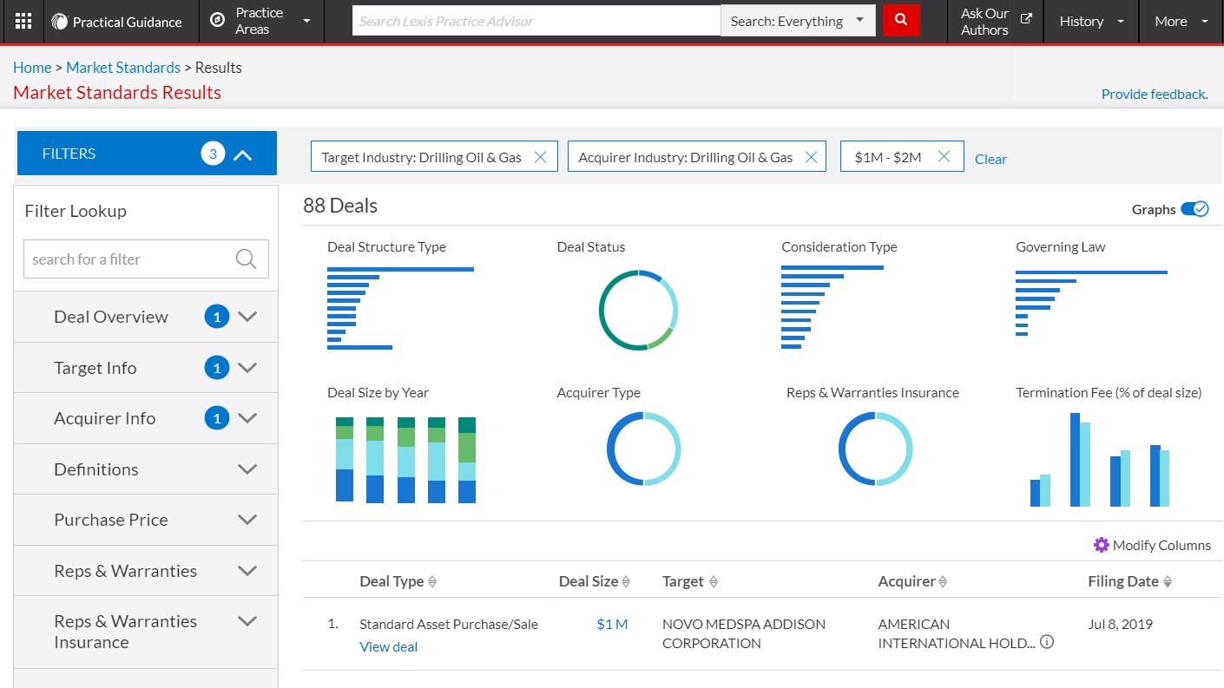This screenshot has height=688, width=1224.
Task: Open the Deal Status donut chart
Action: [638, 310]
